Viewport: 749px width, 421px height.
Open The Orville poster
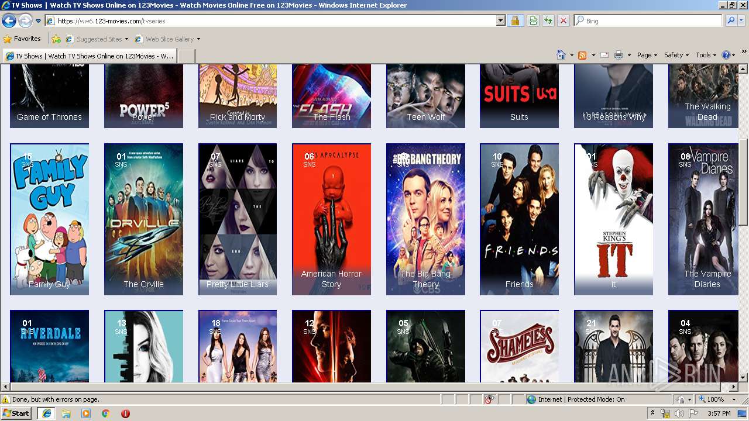click(x=143, y=219)
